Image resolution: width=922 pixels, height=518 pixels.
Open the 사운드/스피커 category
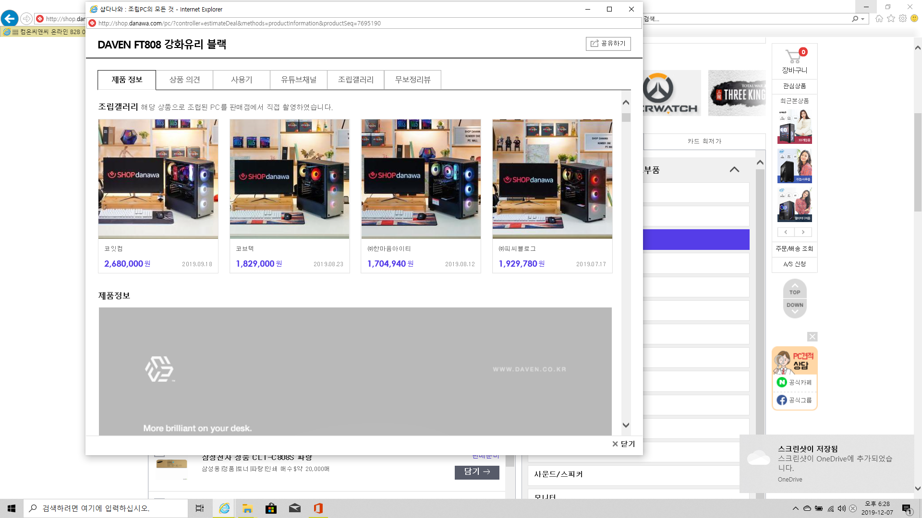[x=634, y=474]
